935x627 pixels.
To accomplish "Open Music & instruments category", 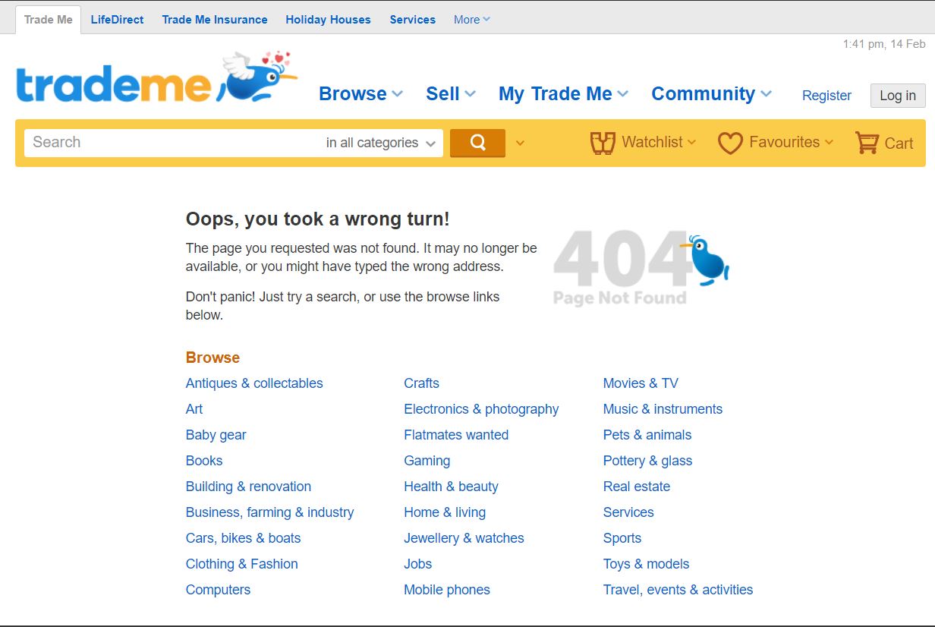I will 663,409.
